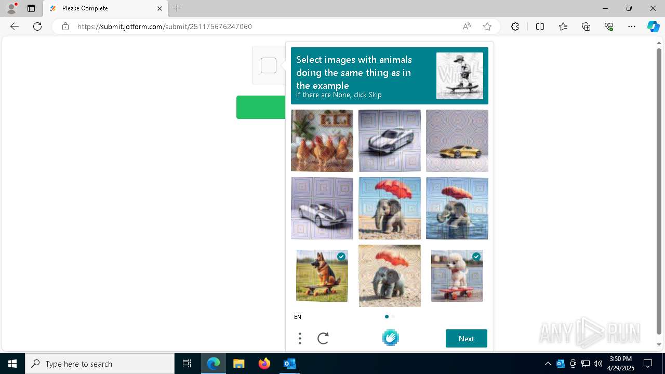Screen dimensions: 665x374
Task: Add this page to favorites star
Action: pyautogui.click(x=487, y=26)
